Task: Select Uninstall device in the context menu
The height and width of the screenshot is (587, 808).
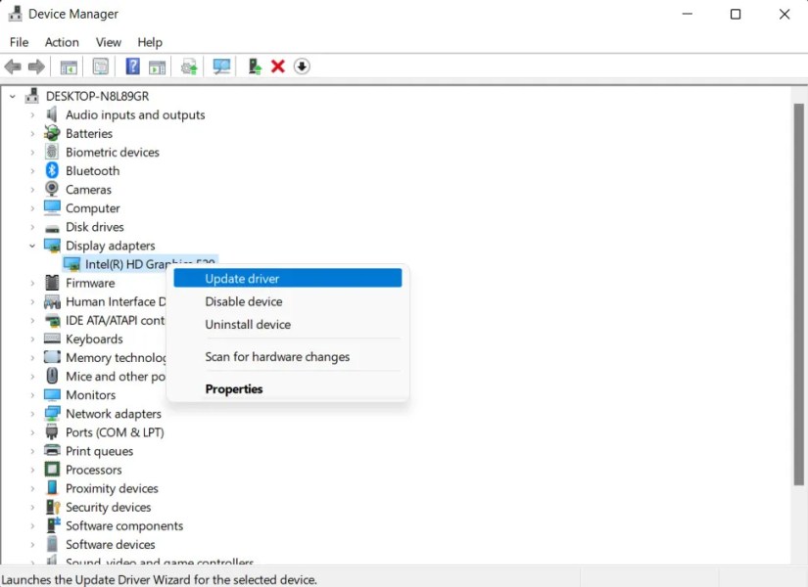Action: click(247, 324)
